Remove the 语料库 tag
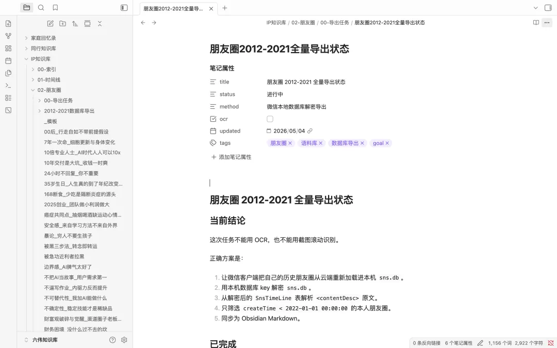Viewport: 557px width, 348px height. (x=320, y=143)
